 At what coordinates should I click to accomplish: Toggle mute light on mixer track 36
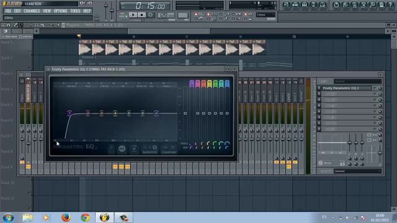pyautogui.click(x=246, y=126)
